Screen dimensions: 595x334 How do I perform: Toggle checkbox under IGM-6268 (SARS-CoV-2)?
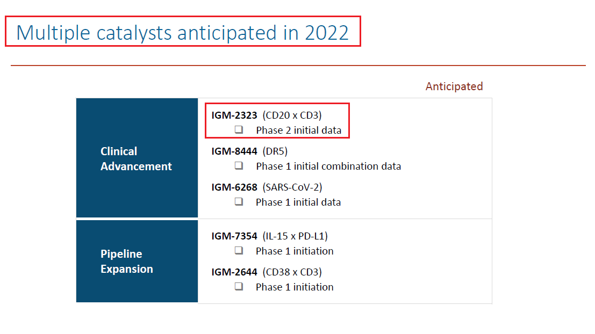click(239, 202)
